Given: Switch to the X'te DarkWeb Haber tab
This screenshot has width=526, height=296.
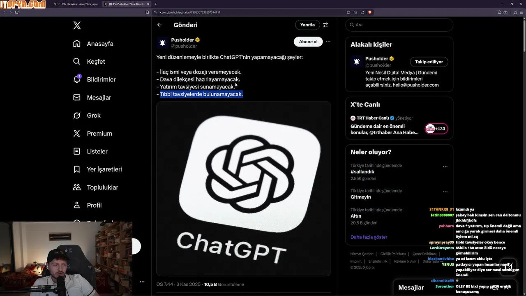Looking at the screenshot, I should (76, 4).
